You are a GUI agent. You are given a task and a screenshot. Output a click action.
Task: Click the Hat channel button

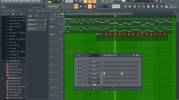[x=94, y=70]
